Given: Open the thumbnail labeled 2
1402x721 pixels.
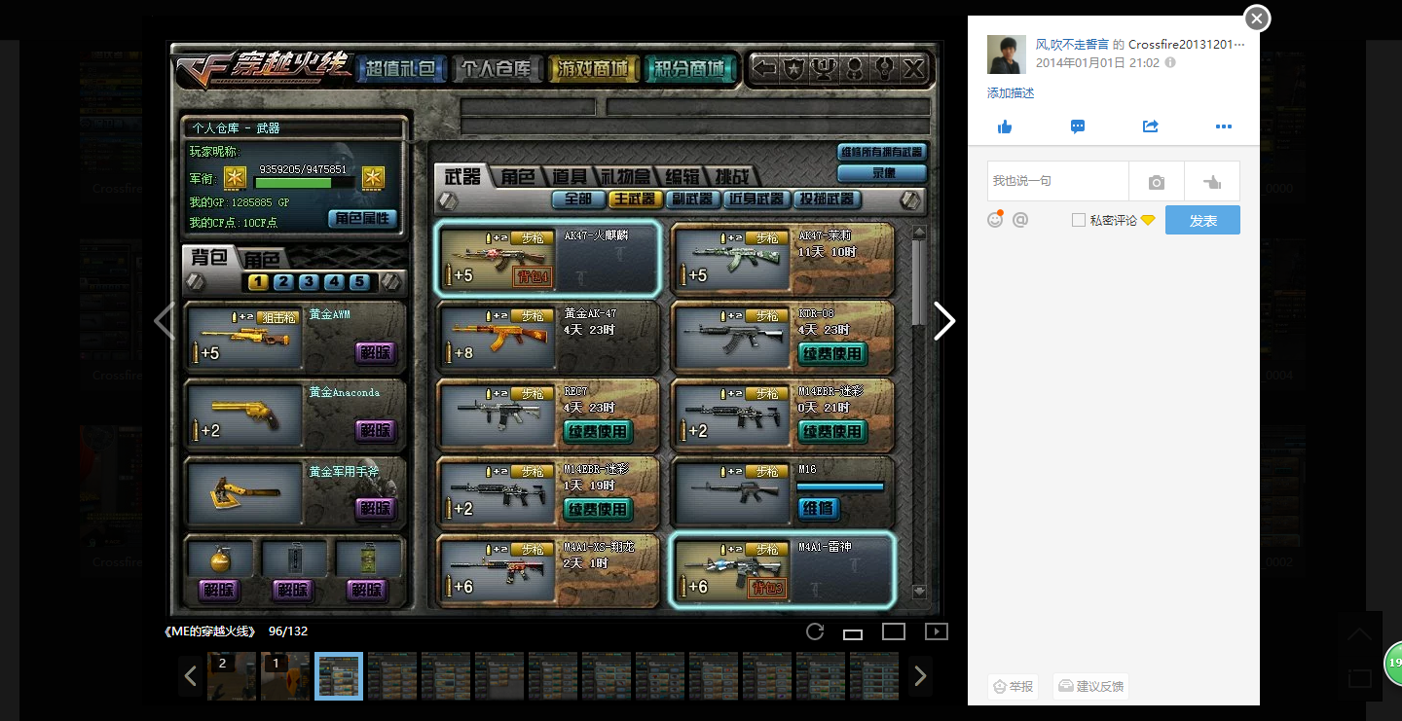Looking at the screenshot, I should tap(232, 676).
